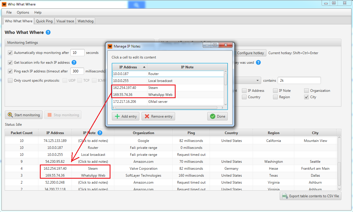Select 74.125.133.189 in the main table

55,141
